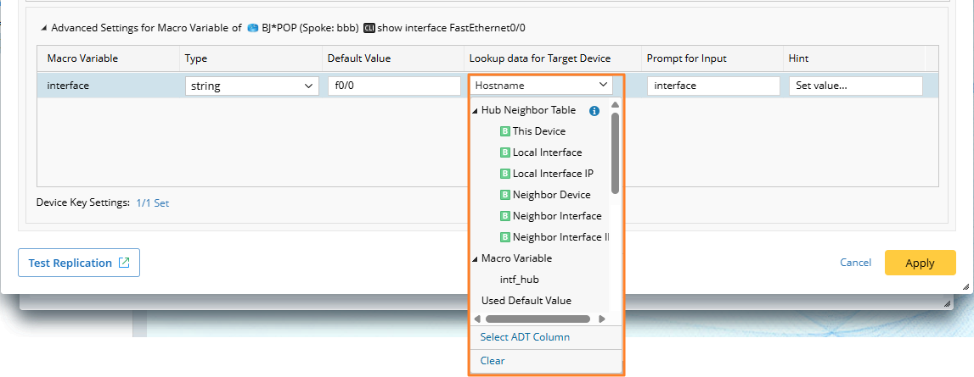Screen dimensions: 974x377
Task: Select Local Interface from the lookup list
Action: click(x=547, y=152)
